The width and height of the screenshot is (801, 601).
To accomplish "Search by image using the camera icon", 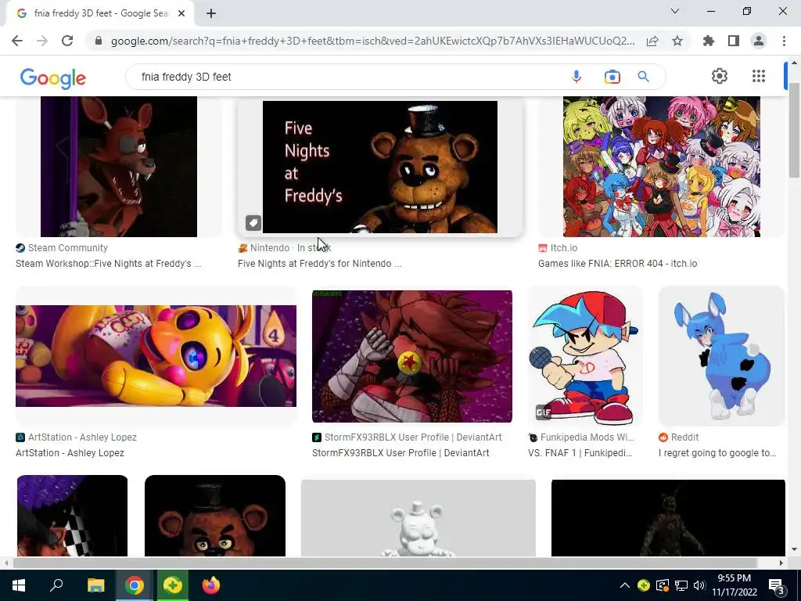I will click(x=612, y=77).
